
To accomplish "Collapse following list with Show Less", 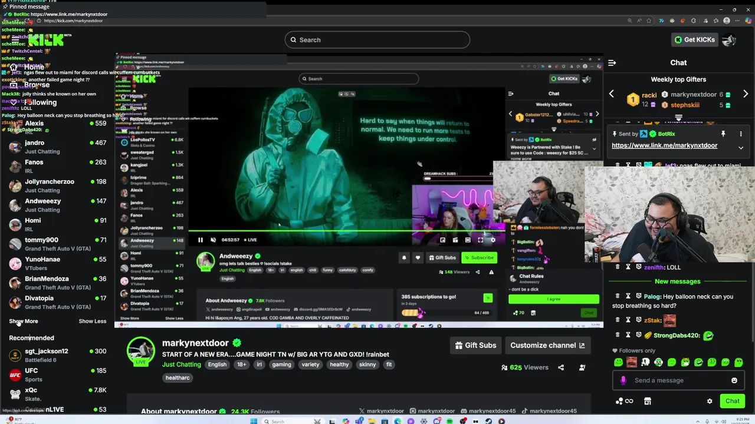I will 93,321.
